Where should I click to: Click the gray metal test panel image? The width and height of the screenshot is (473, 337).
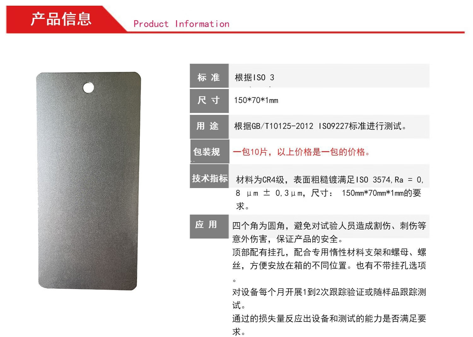tap(88, 181)
